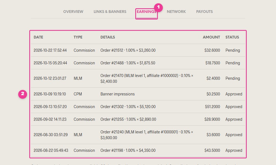Click Pending status in Order #21512 row
276x165 pixels.
tap(233, 50)
